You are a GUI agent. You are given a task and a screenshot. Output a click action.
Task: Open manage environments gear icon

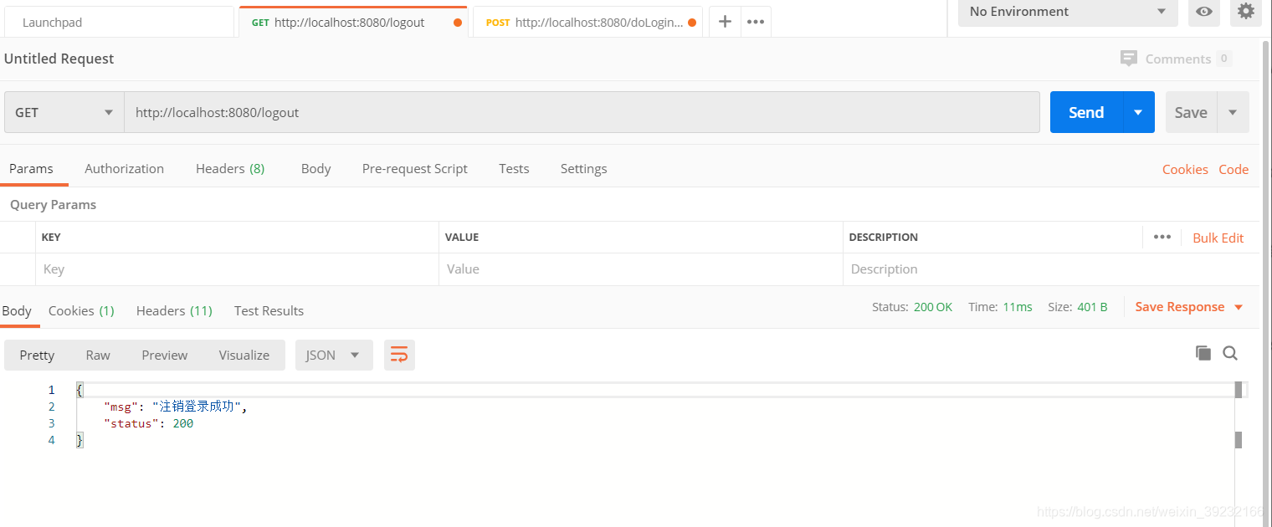(1246, 12)
